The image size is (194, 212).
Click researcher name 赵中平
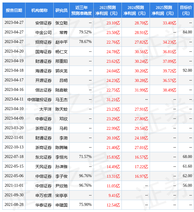click(61, 42)
